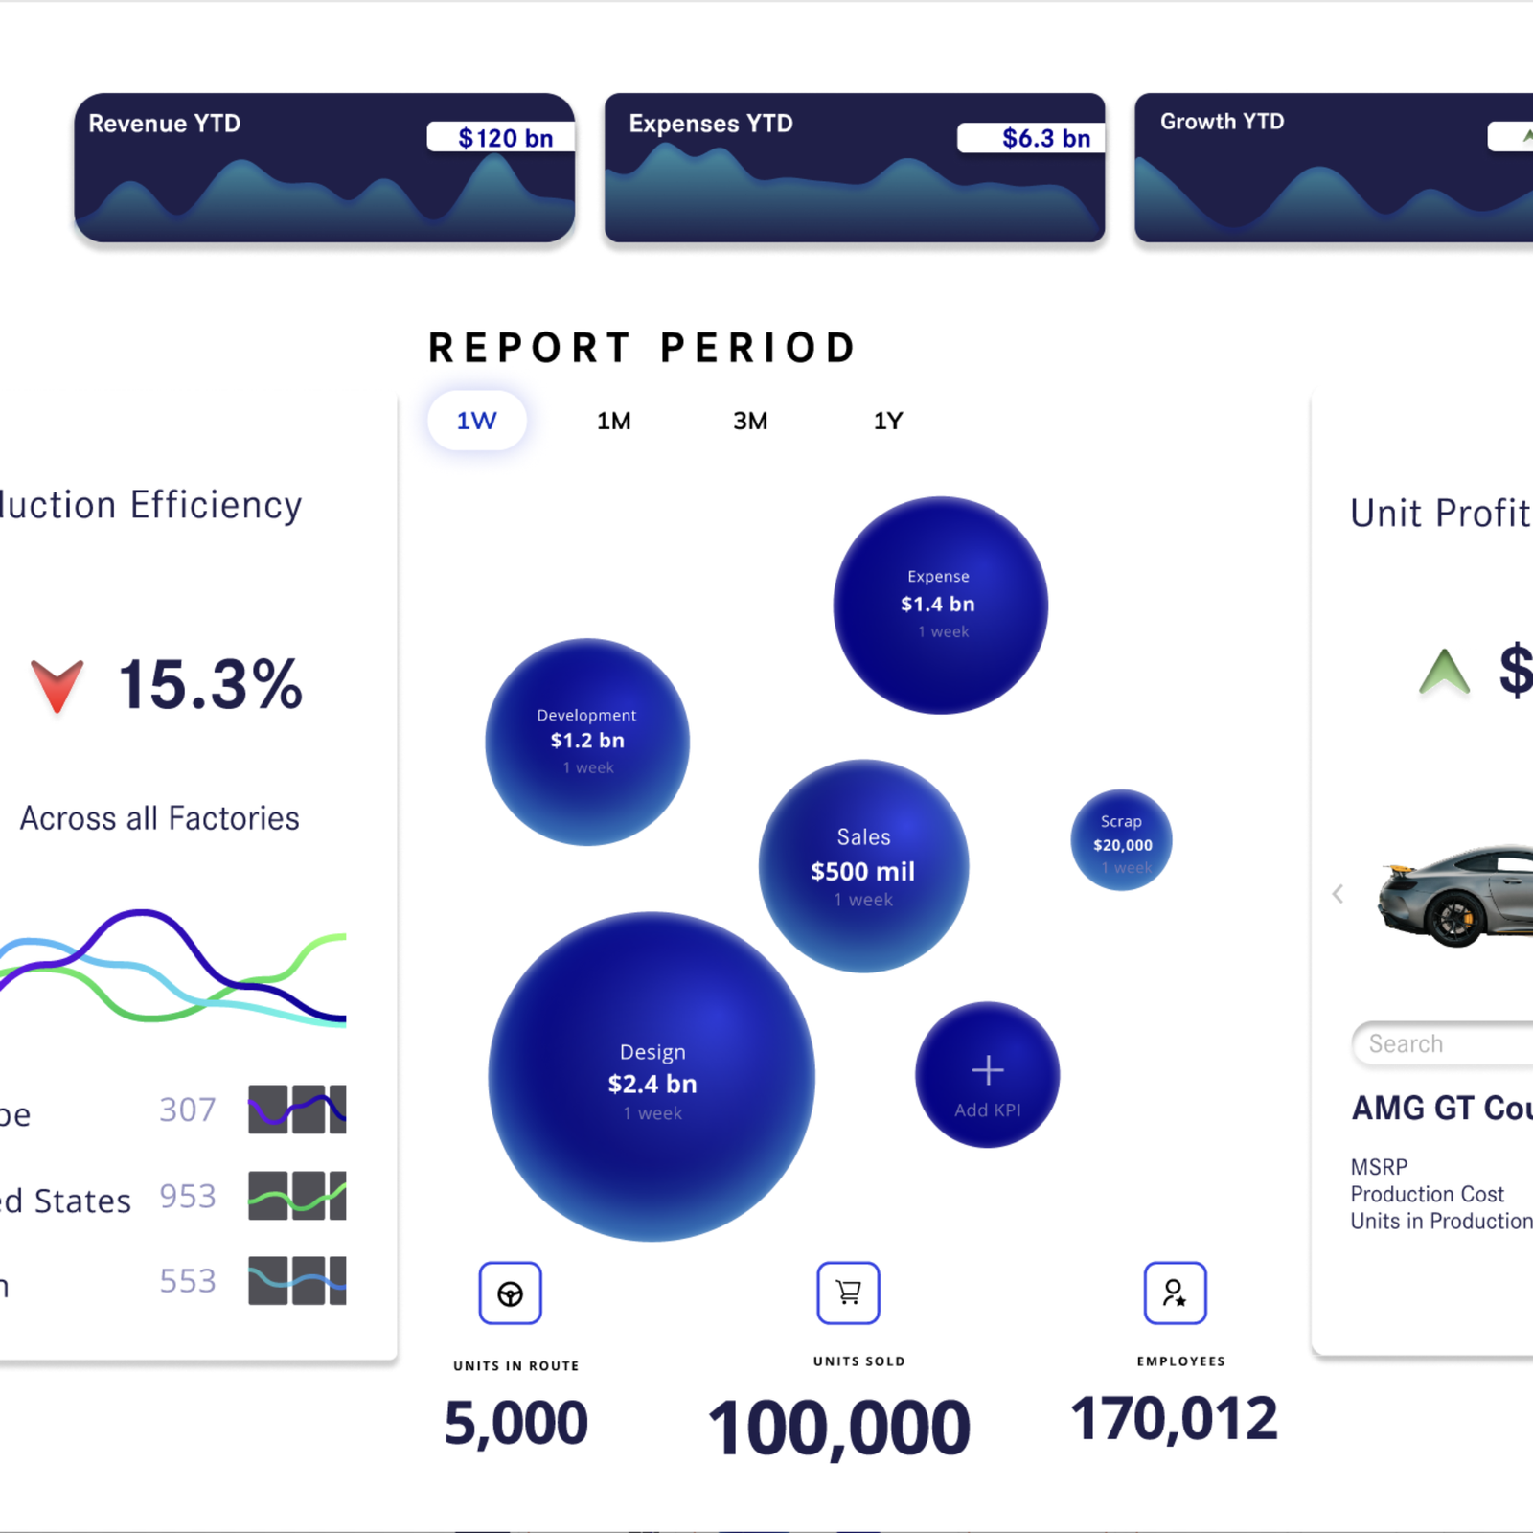Click the Units in Route steering wheel icon

[x=510, y=1293]
